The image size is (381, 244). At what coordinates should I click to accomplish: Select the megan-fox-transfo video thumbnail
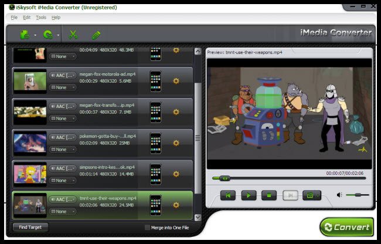tap(30, 113)
